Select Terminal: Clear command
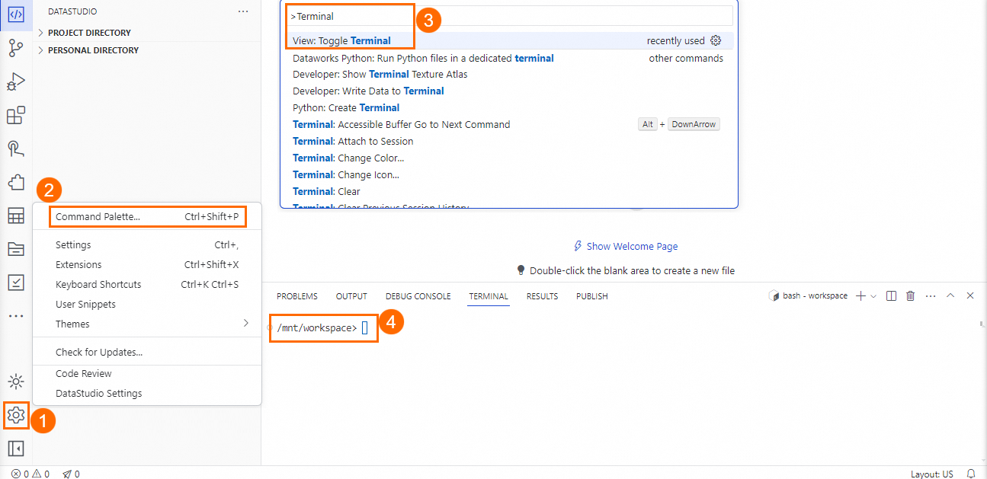 [509, 192]
